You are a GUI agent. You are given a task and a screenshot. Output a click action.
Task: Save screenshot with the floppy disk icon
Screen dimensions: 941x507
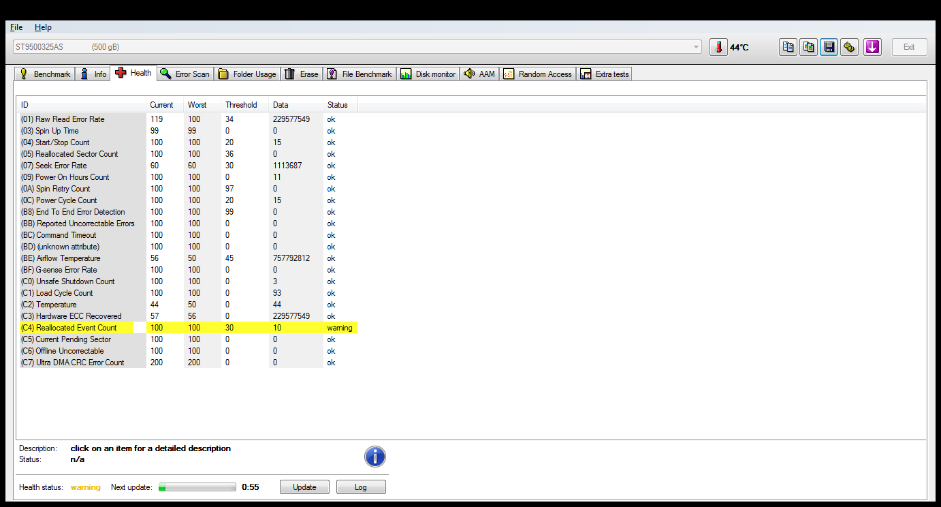(x=829, y=47)
